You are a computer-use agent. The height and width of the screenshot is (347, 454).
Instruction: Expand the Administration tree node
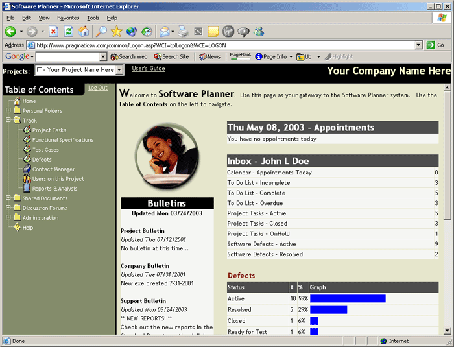[x=8, y=217]
